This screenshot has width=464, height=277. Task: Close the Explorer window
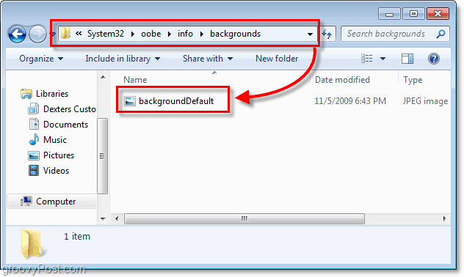[x=438, y=14]
